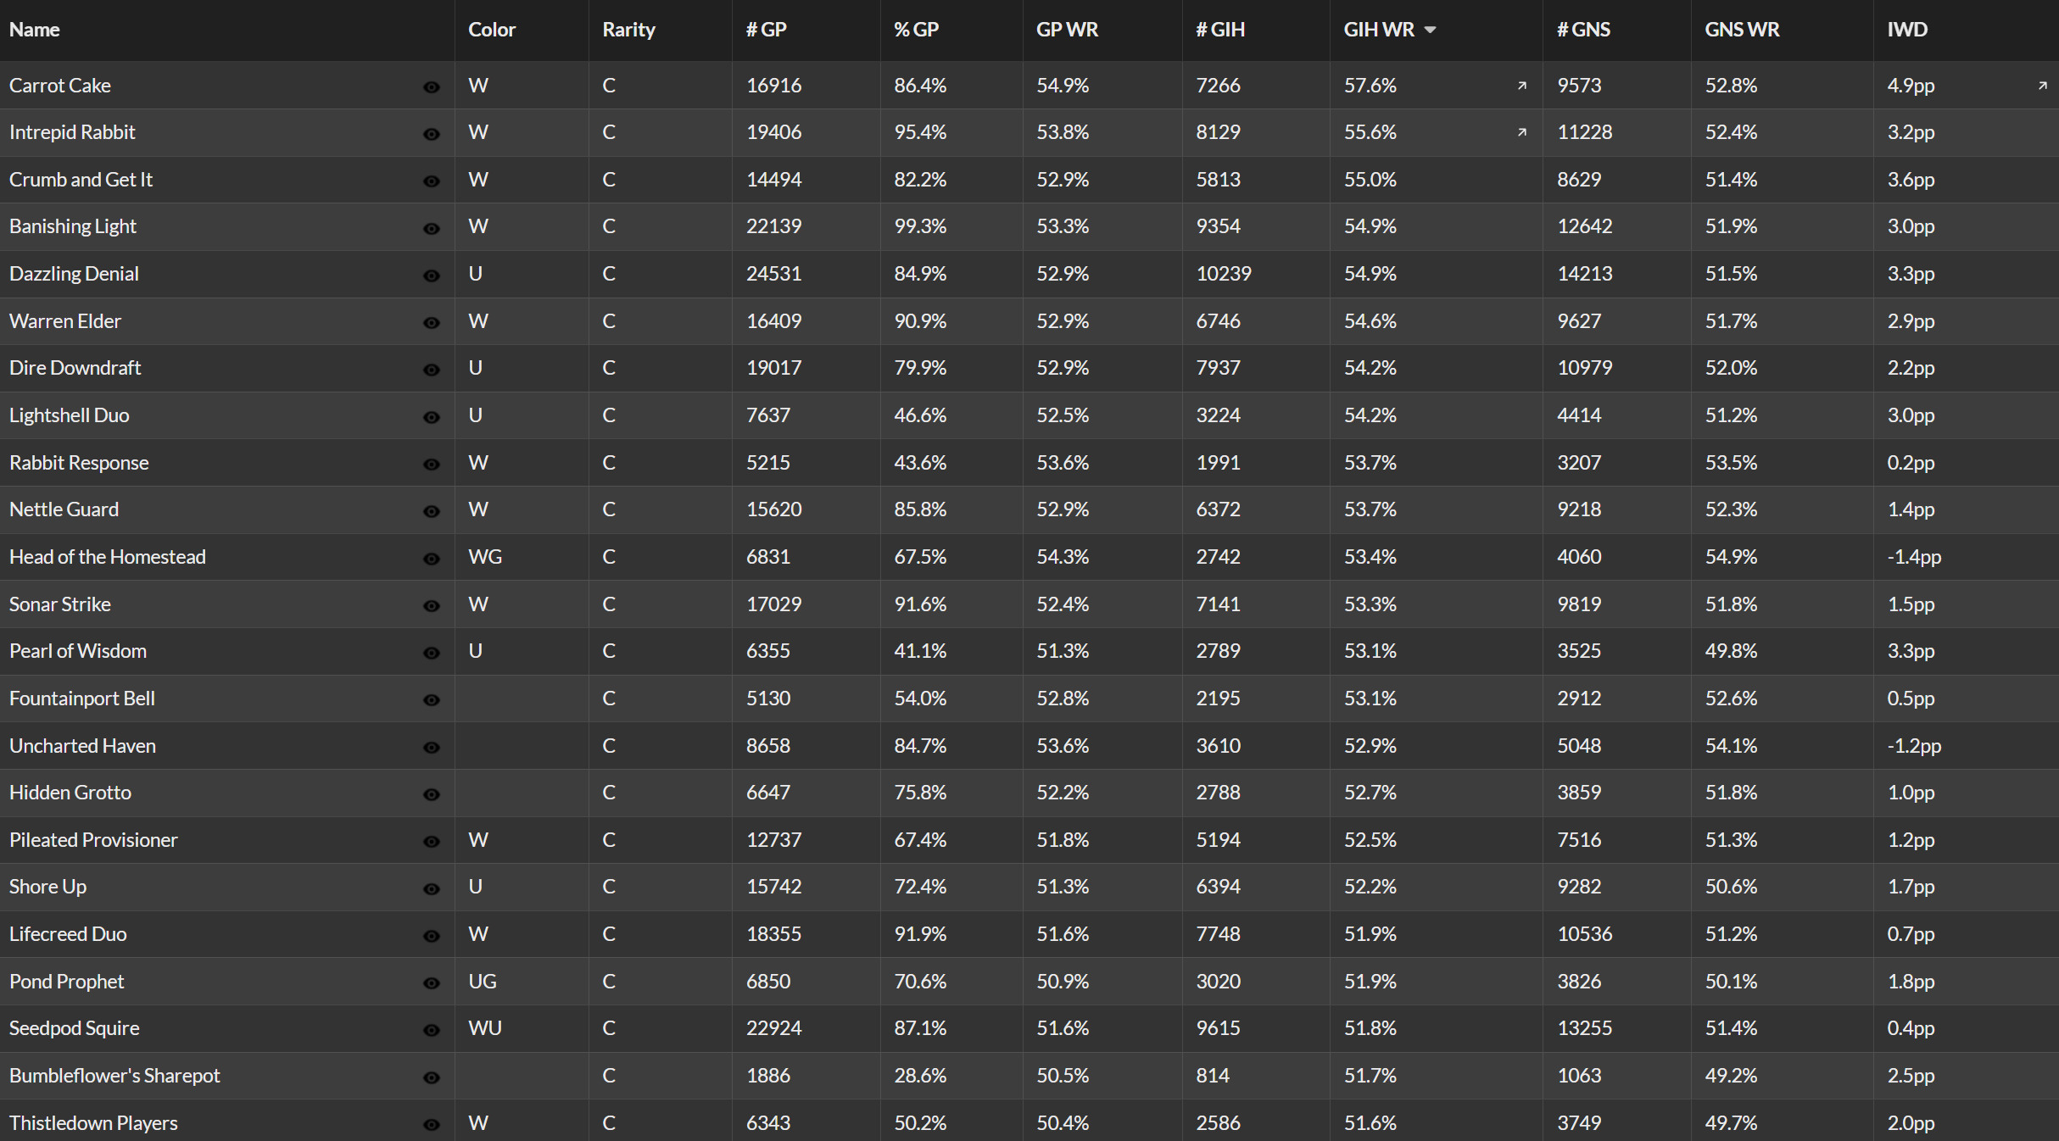2059x1141 pixels.
Task: Click the eye icon next to Carrot Cake
Action: [432, 87]
